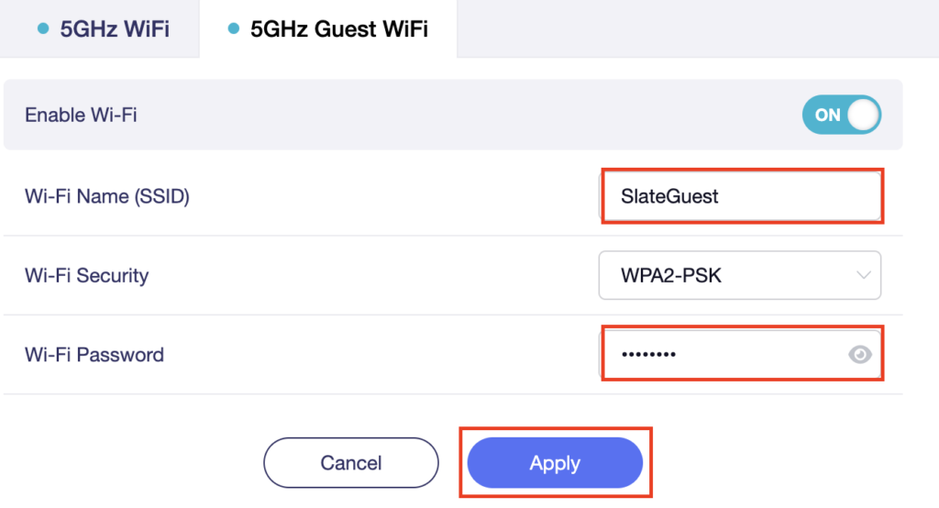Click the dropdown chevron in Wi-Fi Security
This screenshot has width=939, height=508.
[863, 275]
